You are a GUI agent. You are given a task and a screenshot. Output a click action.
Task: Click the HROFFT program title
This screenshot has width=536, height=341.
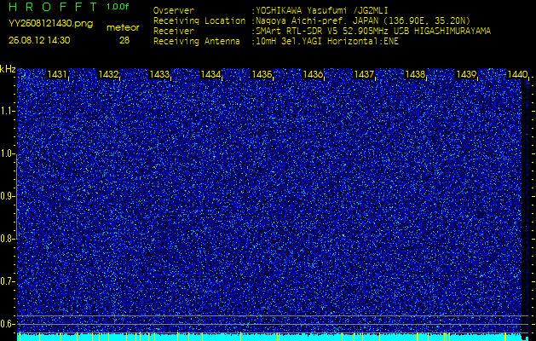click(52, 7)
